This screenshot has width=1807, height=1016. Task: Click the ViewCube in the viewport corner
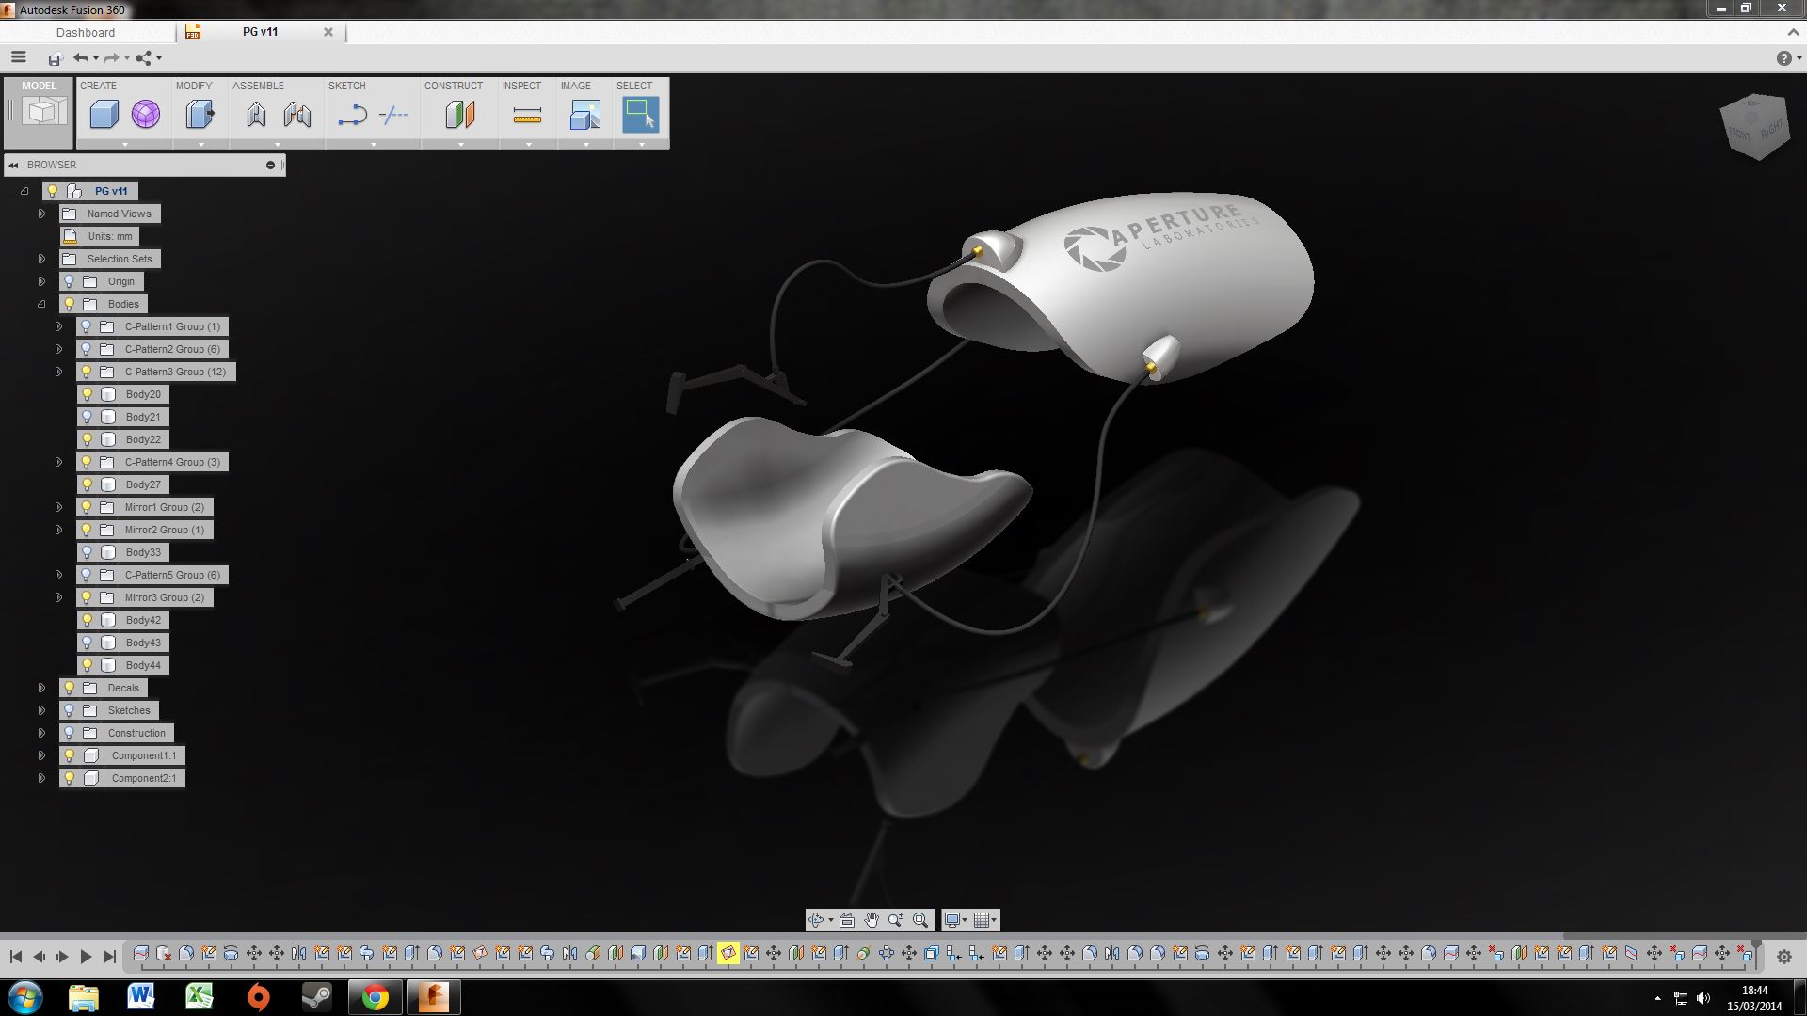[1754, 127]
